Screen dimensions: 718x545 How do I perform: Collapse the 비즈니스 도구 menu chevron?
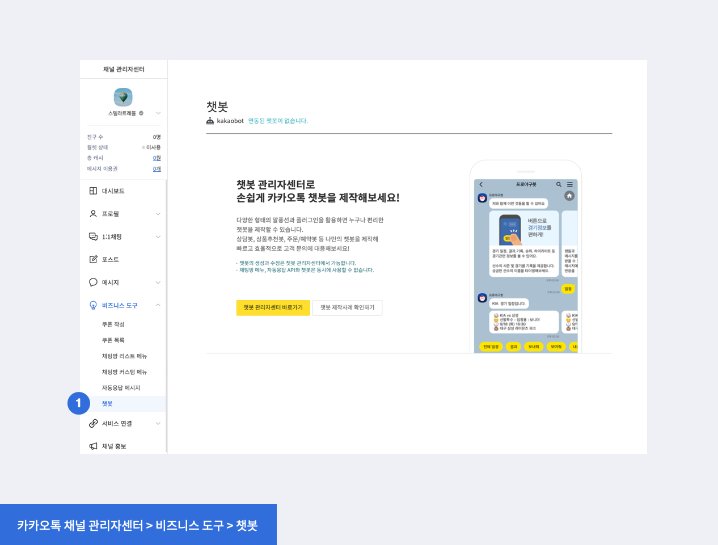[158, 305]
